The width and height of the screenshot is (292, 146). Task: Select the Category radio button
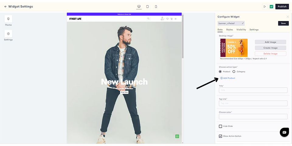pos(234,71)
